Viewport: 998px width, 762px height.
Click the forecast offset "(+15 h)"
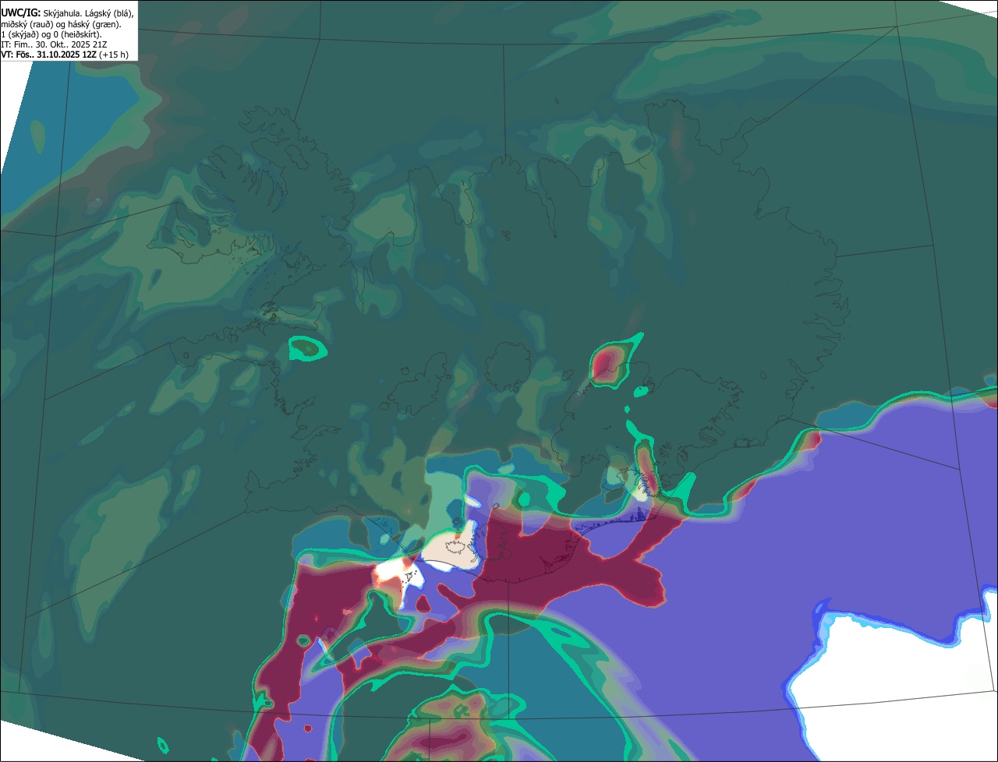tap(114, 55)
